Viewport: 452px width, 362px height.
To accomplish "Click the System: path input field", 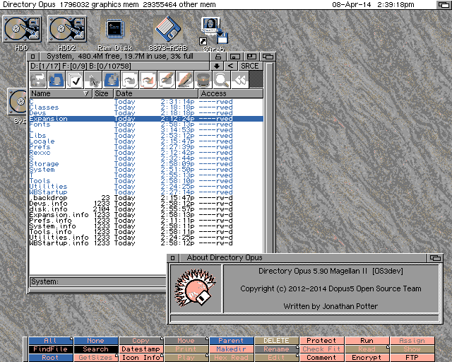I will pos(98,281).
